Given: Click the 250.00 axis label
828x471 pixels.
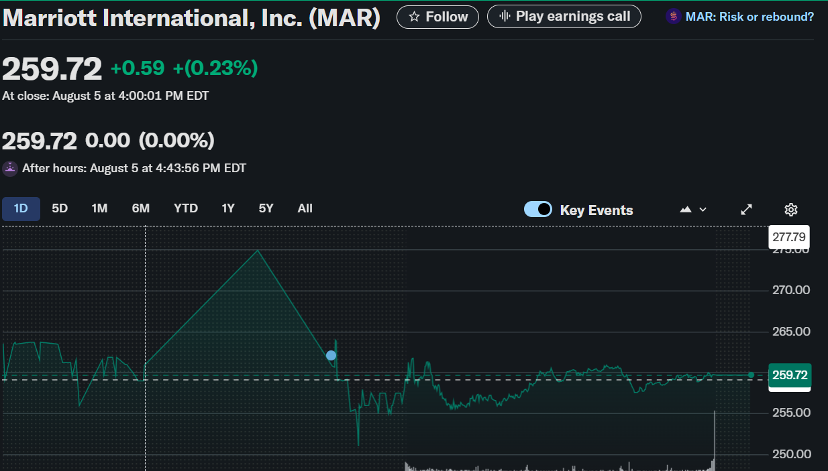Looking at the screenshot, I should coord(791,454).
